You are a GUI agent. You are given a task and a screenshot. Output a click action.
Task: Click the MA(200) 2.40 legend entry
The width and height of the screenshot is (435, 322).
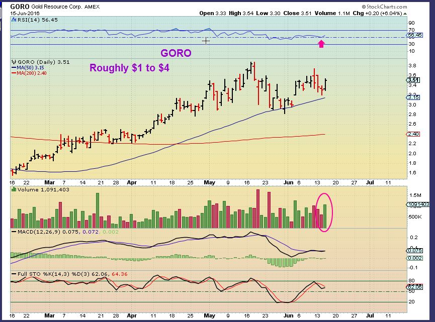(x=29, y=73)
